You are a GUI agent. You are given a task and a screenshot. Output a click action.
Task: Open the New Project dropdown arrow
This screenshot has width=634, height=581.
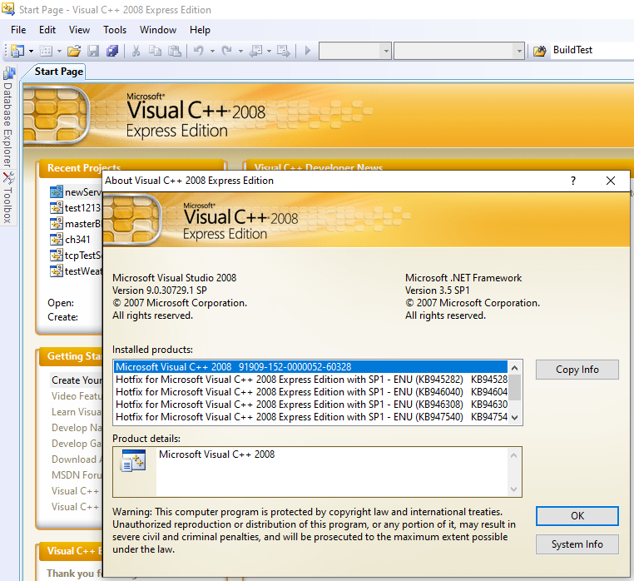(x=31, y=51)
